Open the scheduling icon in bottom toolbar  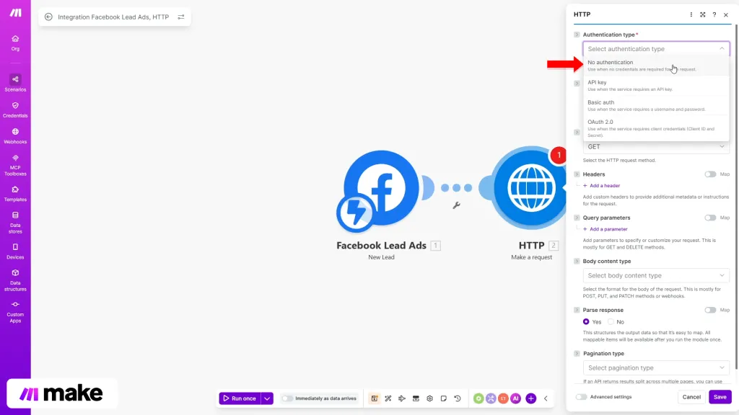375,398
